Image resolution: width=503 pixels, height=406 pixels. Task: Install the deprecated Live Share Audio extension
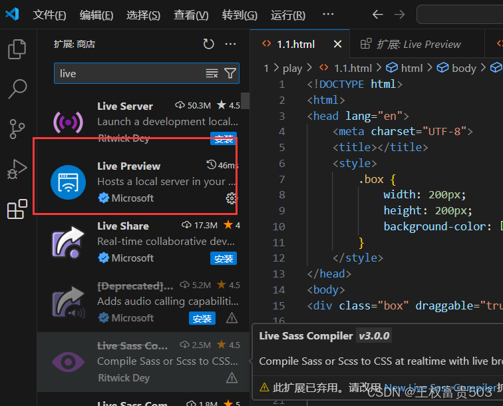tap(202, 318)
